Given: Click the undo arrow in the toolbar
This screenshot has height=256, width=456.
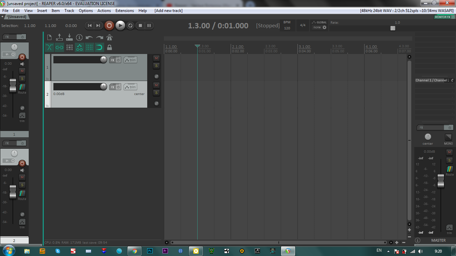Looking at the screenshot, I should tap(89, 37).
